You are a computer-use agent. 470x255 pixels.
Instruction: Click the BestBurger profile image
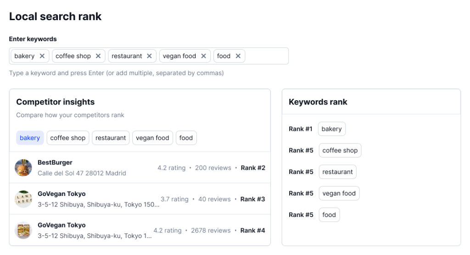coord(23,168)
